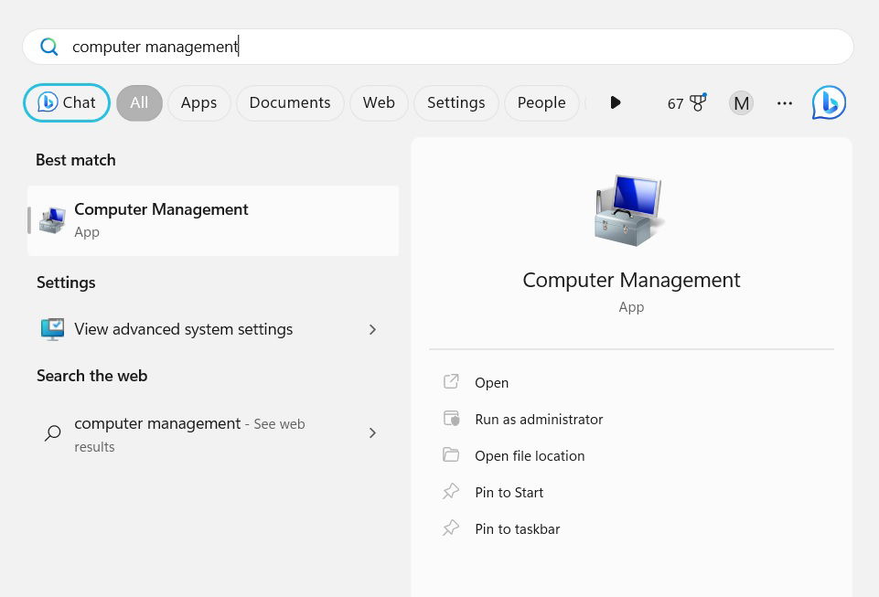Click Pin to taskbar option
The height and width of the screenshot is (597, 879).
517,528
